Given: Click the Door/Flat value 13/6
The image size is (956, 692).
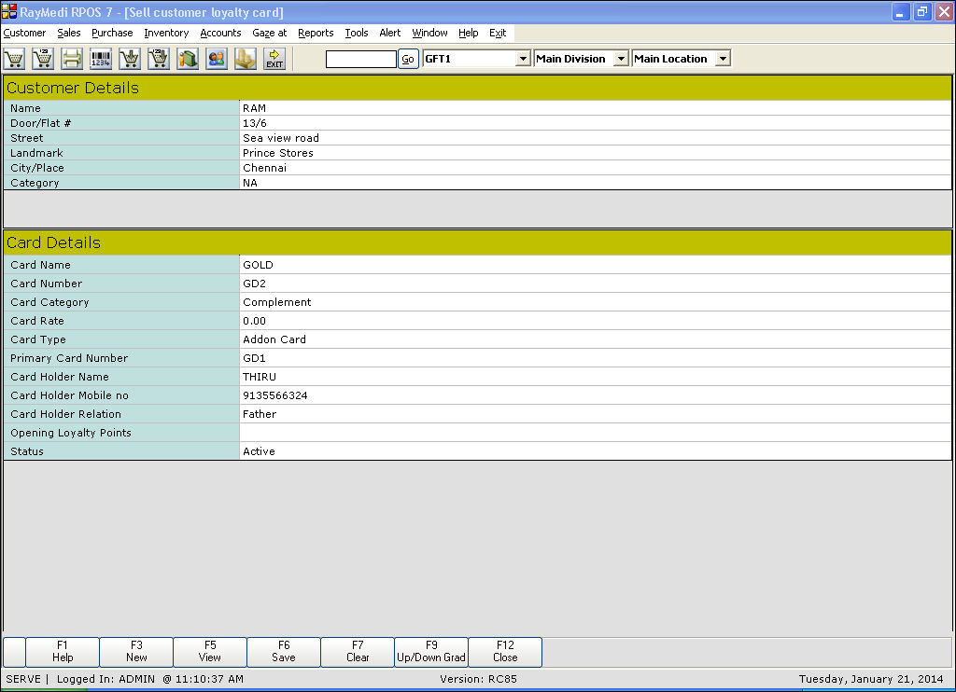Looking at the screenshot, I should click(254, 123).
